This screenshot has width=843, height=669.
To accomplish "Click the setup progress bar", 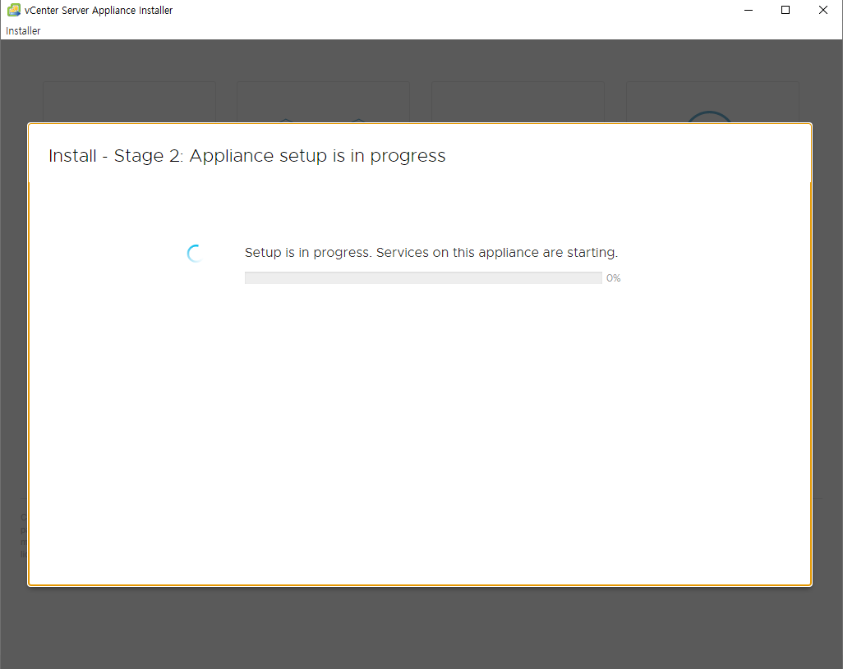I will (423, 277).
